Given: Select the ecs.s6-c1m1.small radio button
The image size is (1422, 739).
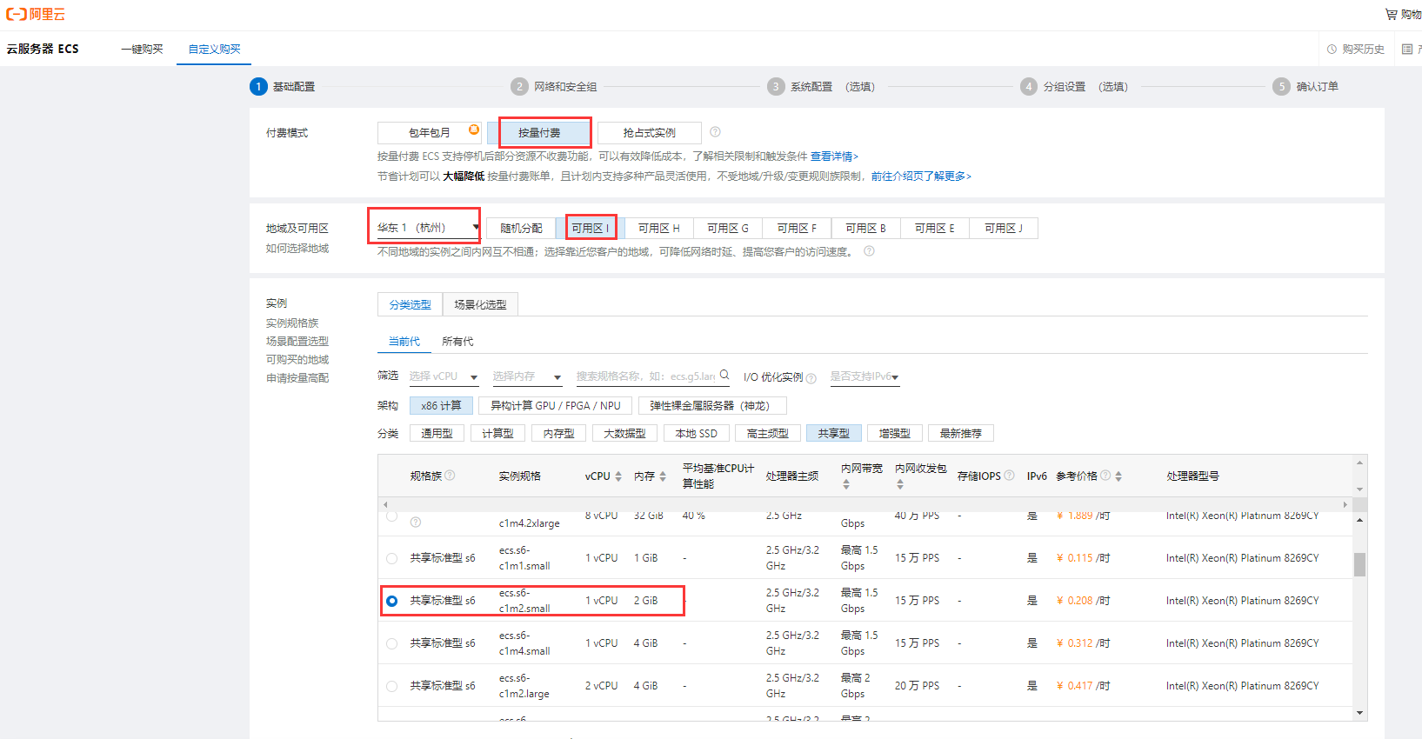Looking at the screenshot, I should point(391,558).
